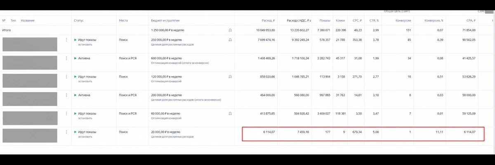Click the Показы column header
The width and height of the screenshot is (495, 165).
pyautogui.click(x=325, y=20)
